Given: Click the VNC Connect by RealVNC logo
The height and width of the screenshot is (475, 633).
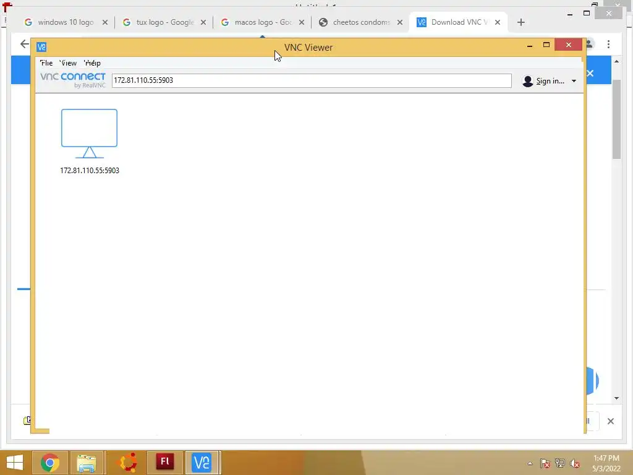Looking at the screenshot, I should [x=73, y=80].
